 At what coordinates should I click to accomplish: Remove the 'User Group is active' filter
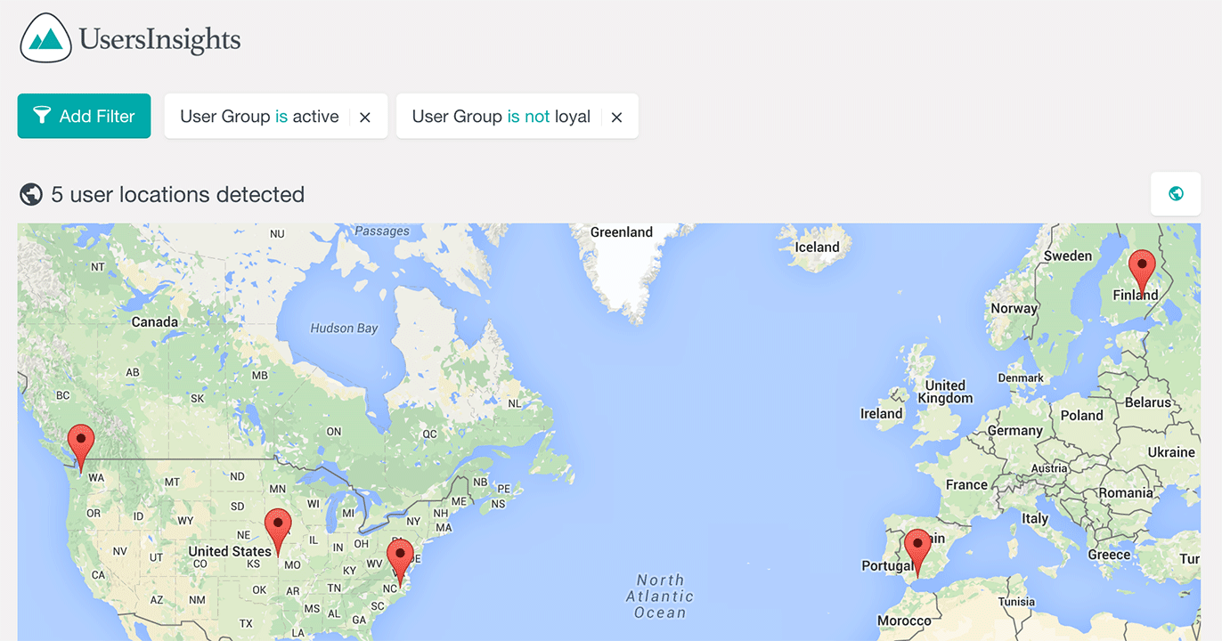[365, 117]
